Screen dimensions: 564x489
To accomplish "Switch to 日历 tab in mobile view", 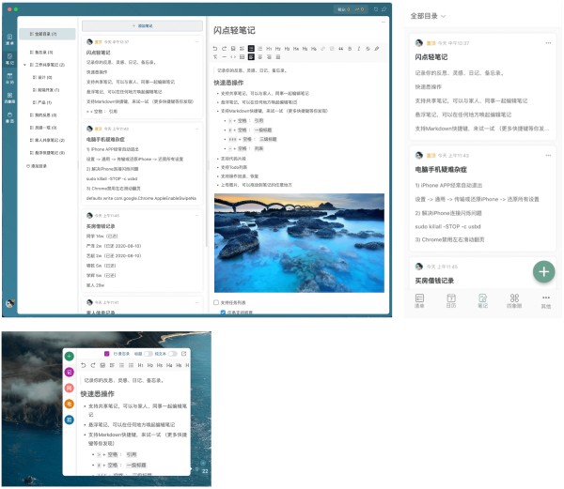I will [x=451, y=301].
